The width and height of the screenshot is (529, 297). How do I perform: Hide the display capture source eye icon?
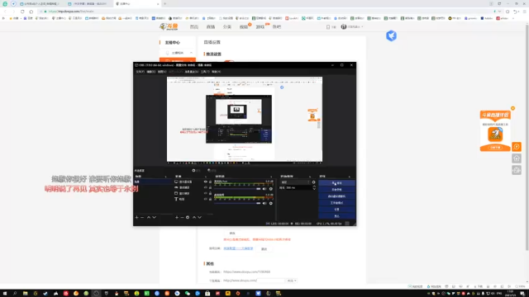coord(206,181)
